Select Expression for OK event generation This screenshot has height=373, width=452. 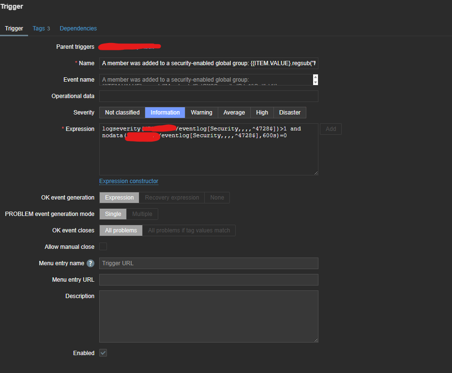pyautogui.click(x=120, y=198)
